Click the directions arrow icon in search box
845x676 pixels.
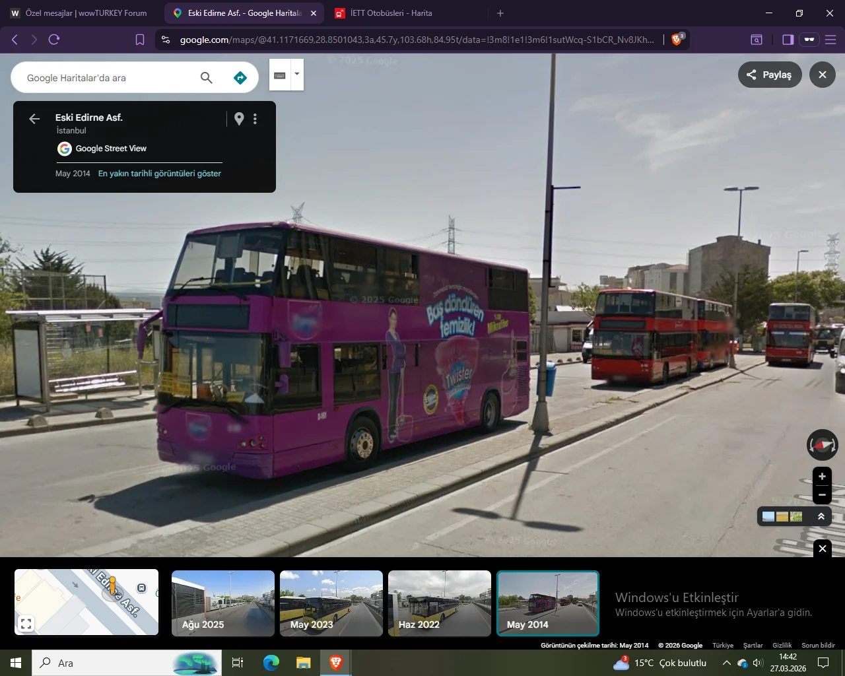pos(240,78)
